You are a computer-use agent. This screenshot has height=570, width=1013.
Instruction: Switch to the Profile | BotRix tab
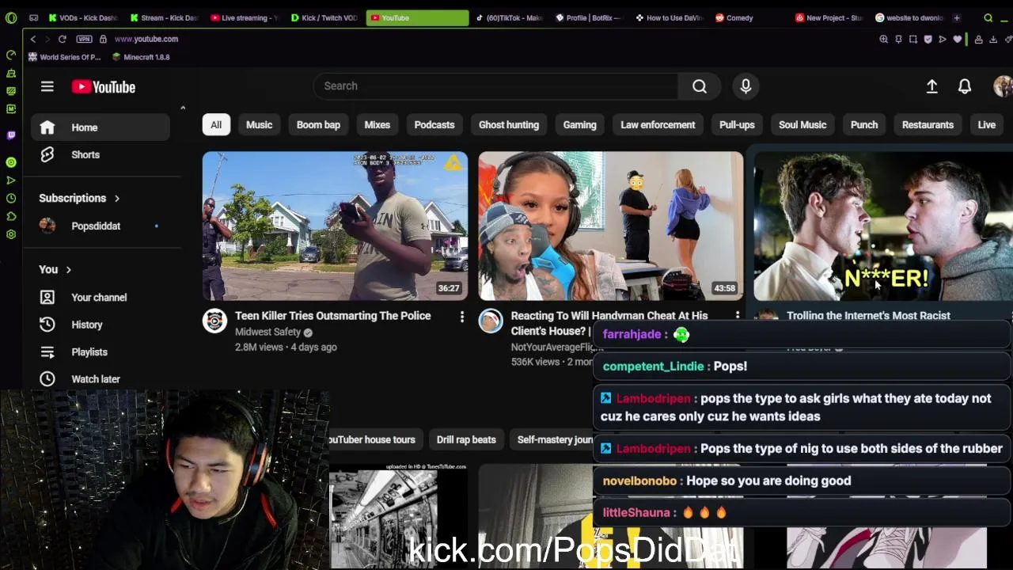(x=590, y=17)
